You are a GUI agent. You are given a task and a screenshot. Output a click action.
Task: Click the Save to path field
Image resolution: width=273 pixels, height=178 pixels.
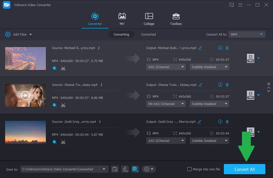60,169
